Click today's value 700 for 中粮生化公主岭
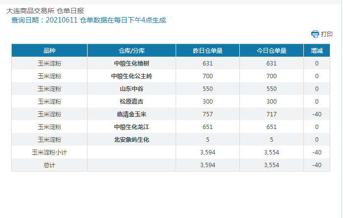Viewport: 343px width, 218px height. click(272, 76)
